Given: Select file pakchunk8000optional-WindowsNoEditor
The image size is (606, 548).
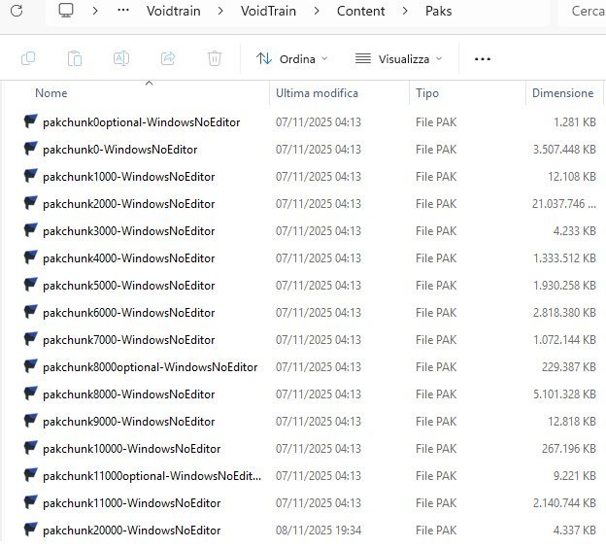Looking at the screenshot, I should [150, 367].
